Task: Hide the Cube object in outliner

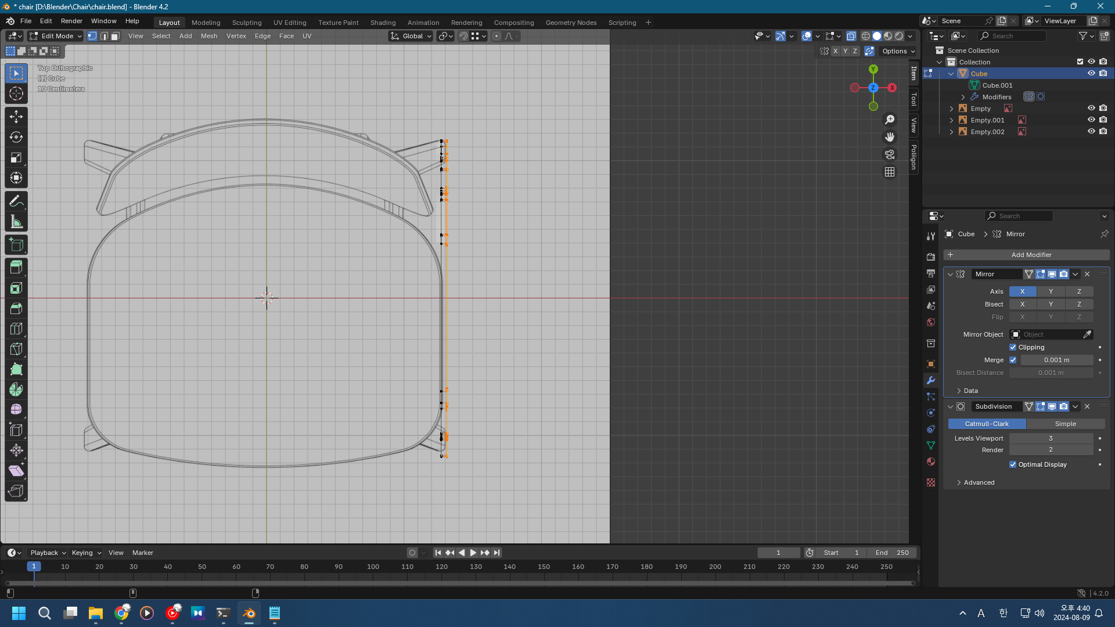Action: (1091, 74)
